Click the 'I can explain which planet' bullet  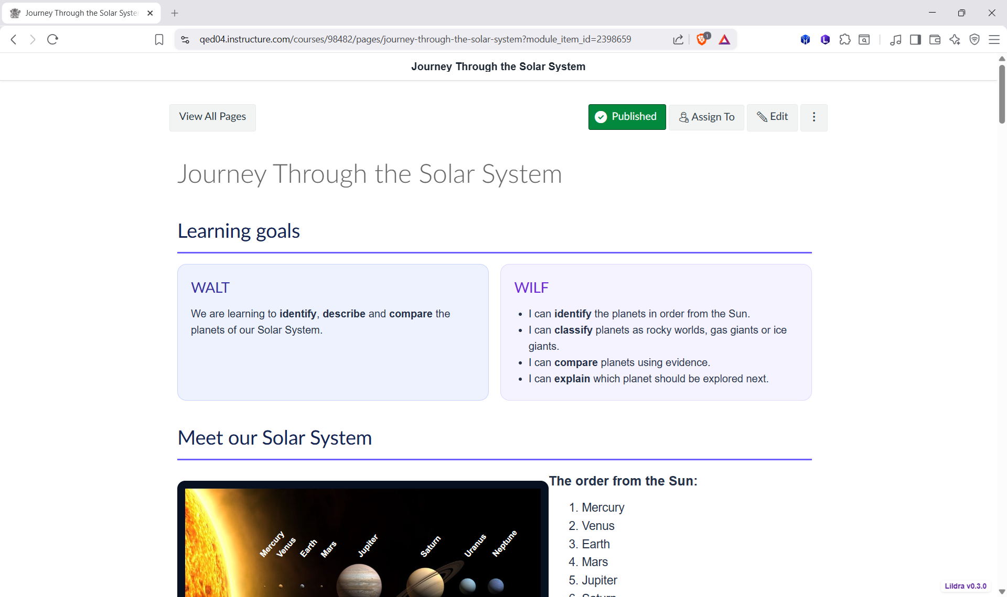click(649, 379)
